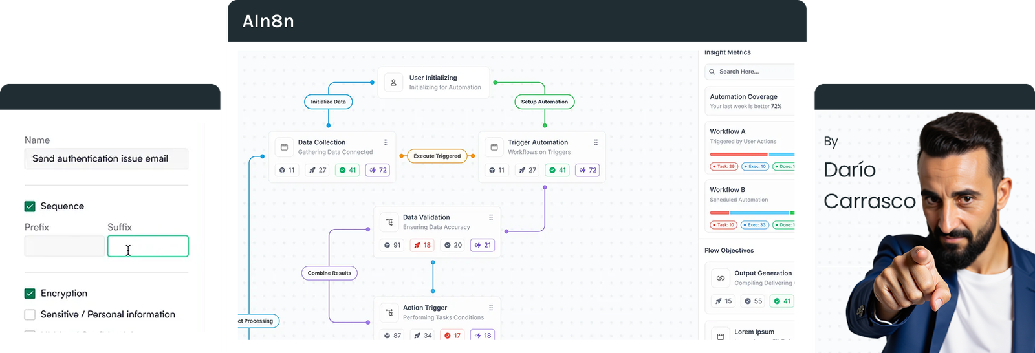Open the Data Validation node options handle
Screen dimensions: 1035x353
click(491, 217)
